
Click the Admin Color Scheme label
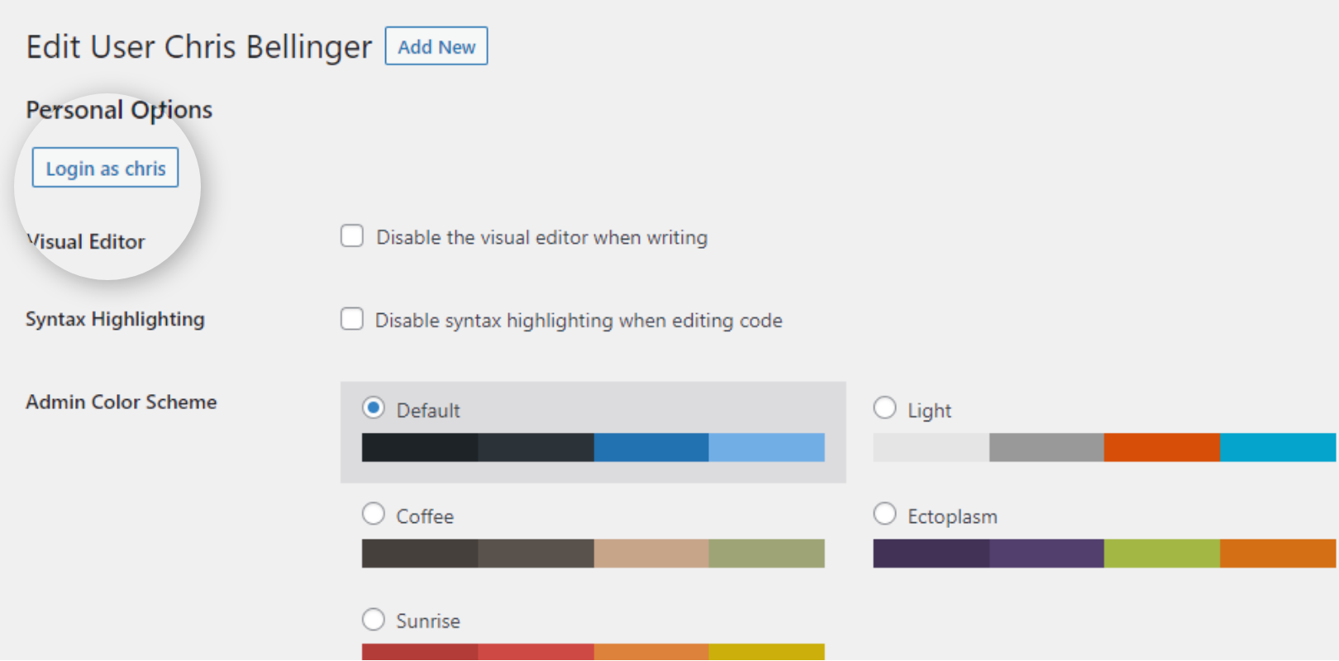121,402
